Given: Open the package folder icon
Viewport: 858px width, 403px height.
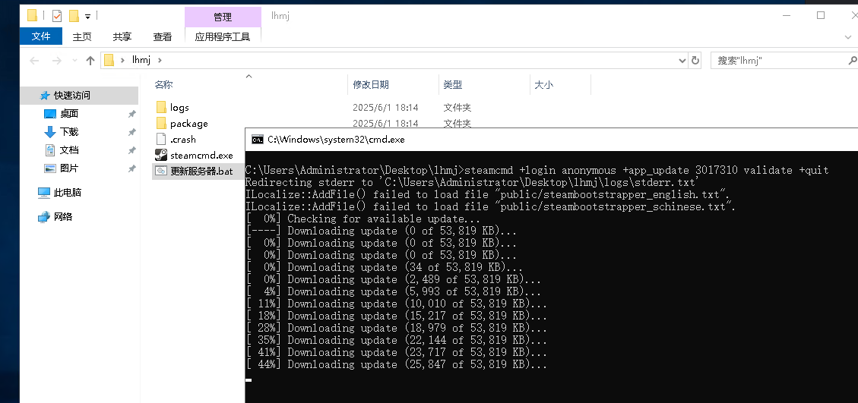Looking at the screenshot, I should pos(161,123).
